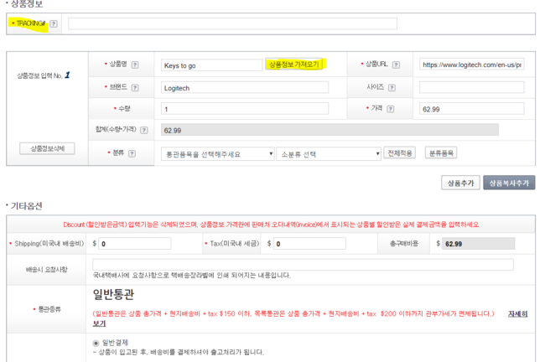
Task: Click the 일반통관 heading text
Action: pos(113,295)
